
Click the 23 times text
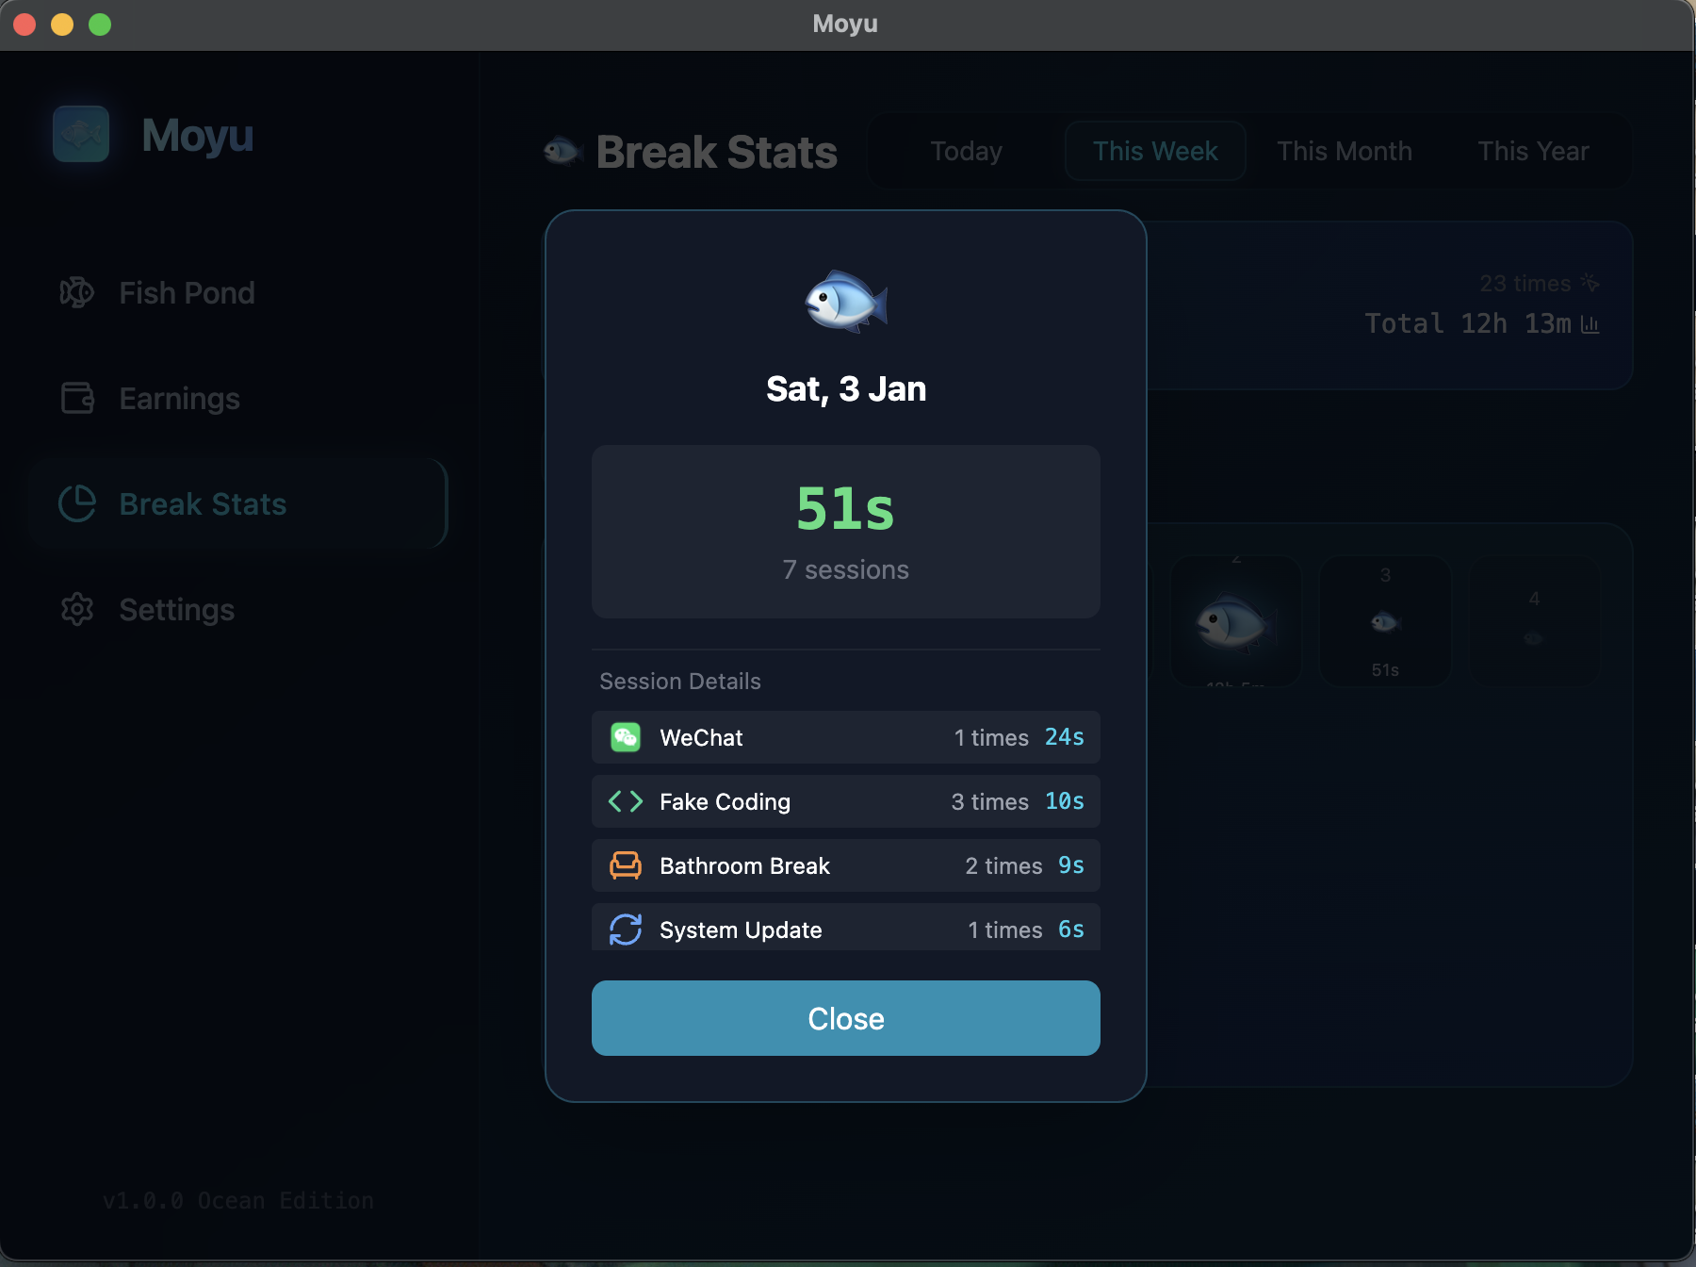(x=1525, y=283)
